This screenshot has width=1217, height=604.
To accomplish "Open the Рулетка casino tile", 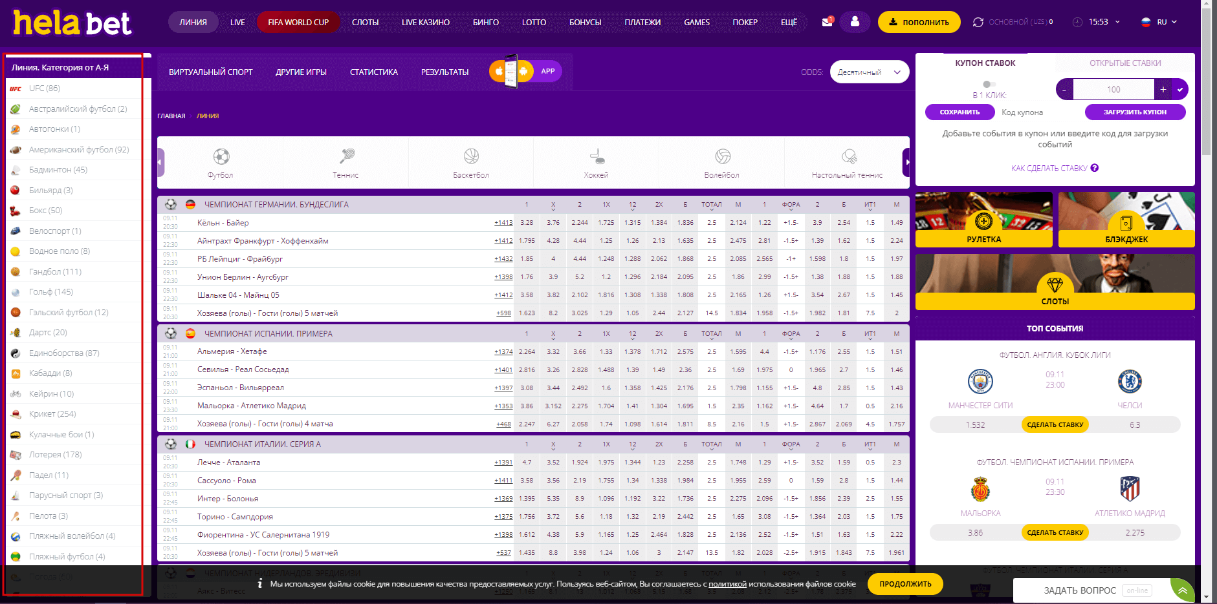I will click(983, 220).
